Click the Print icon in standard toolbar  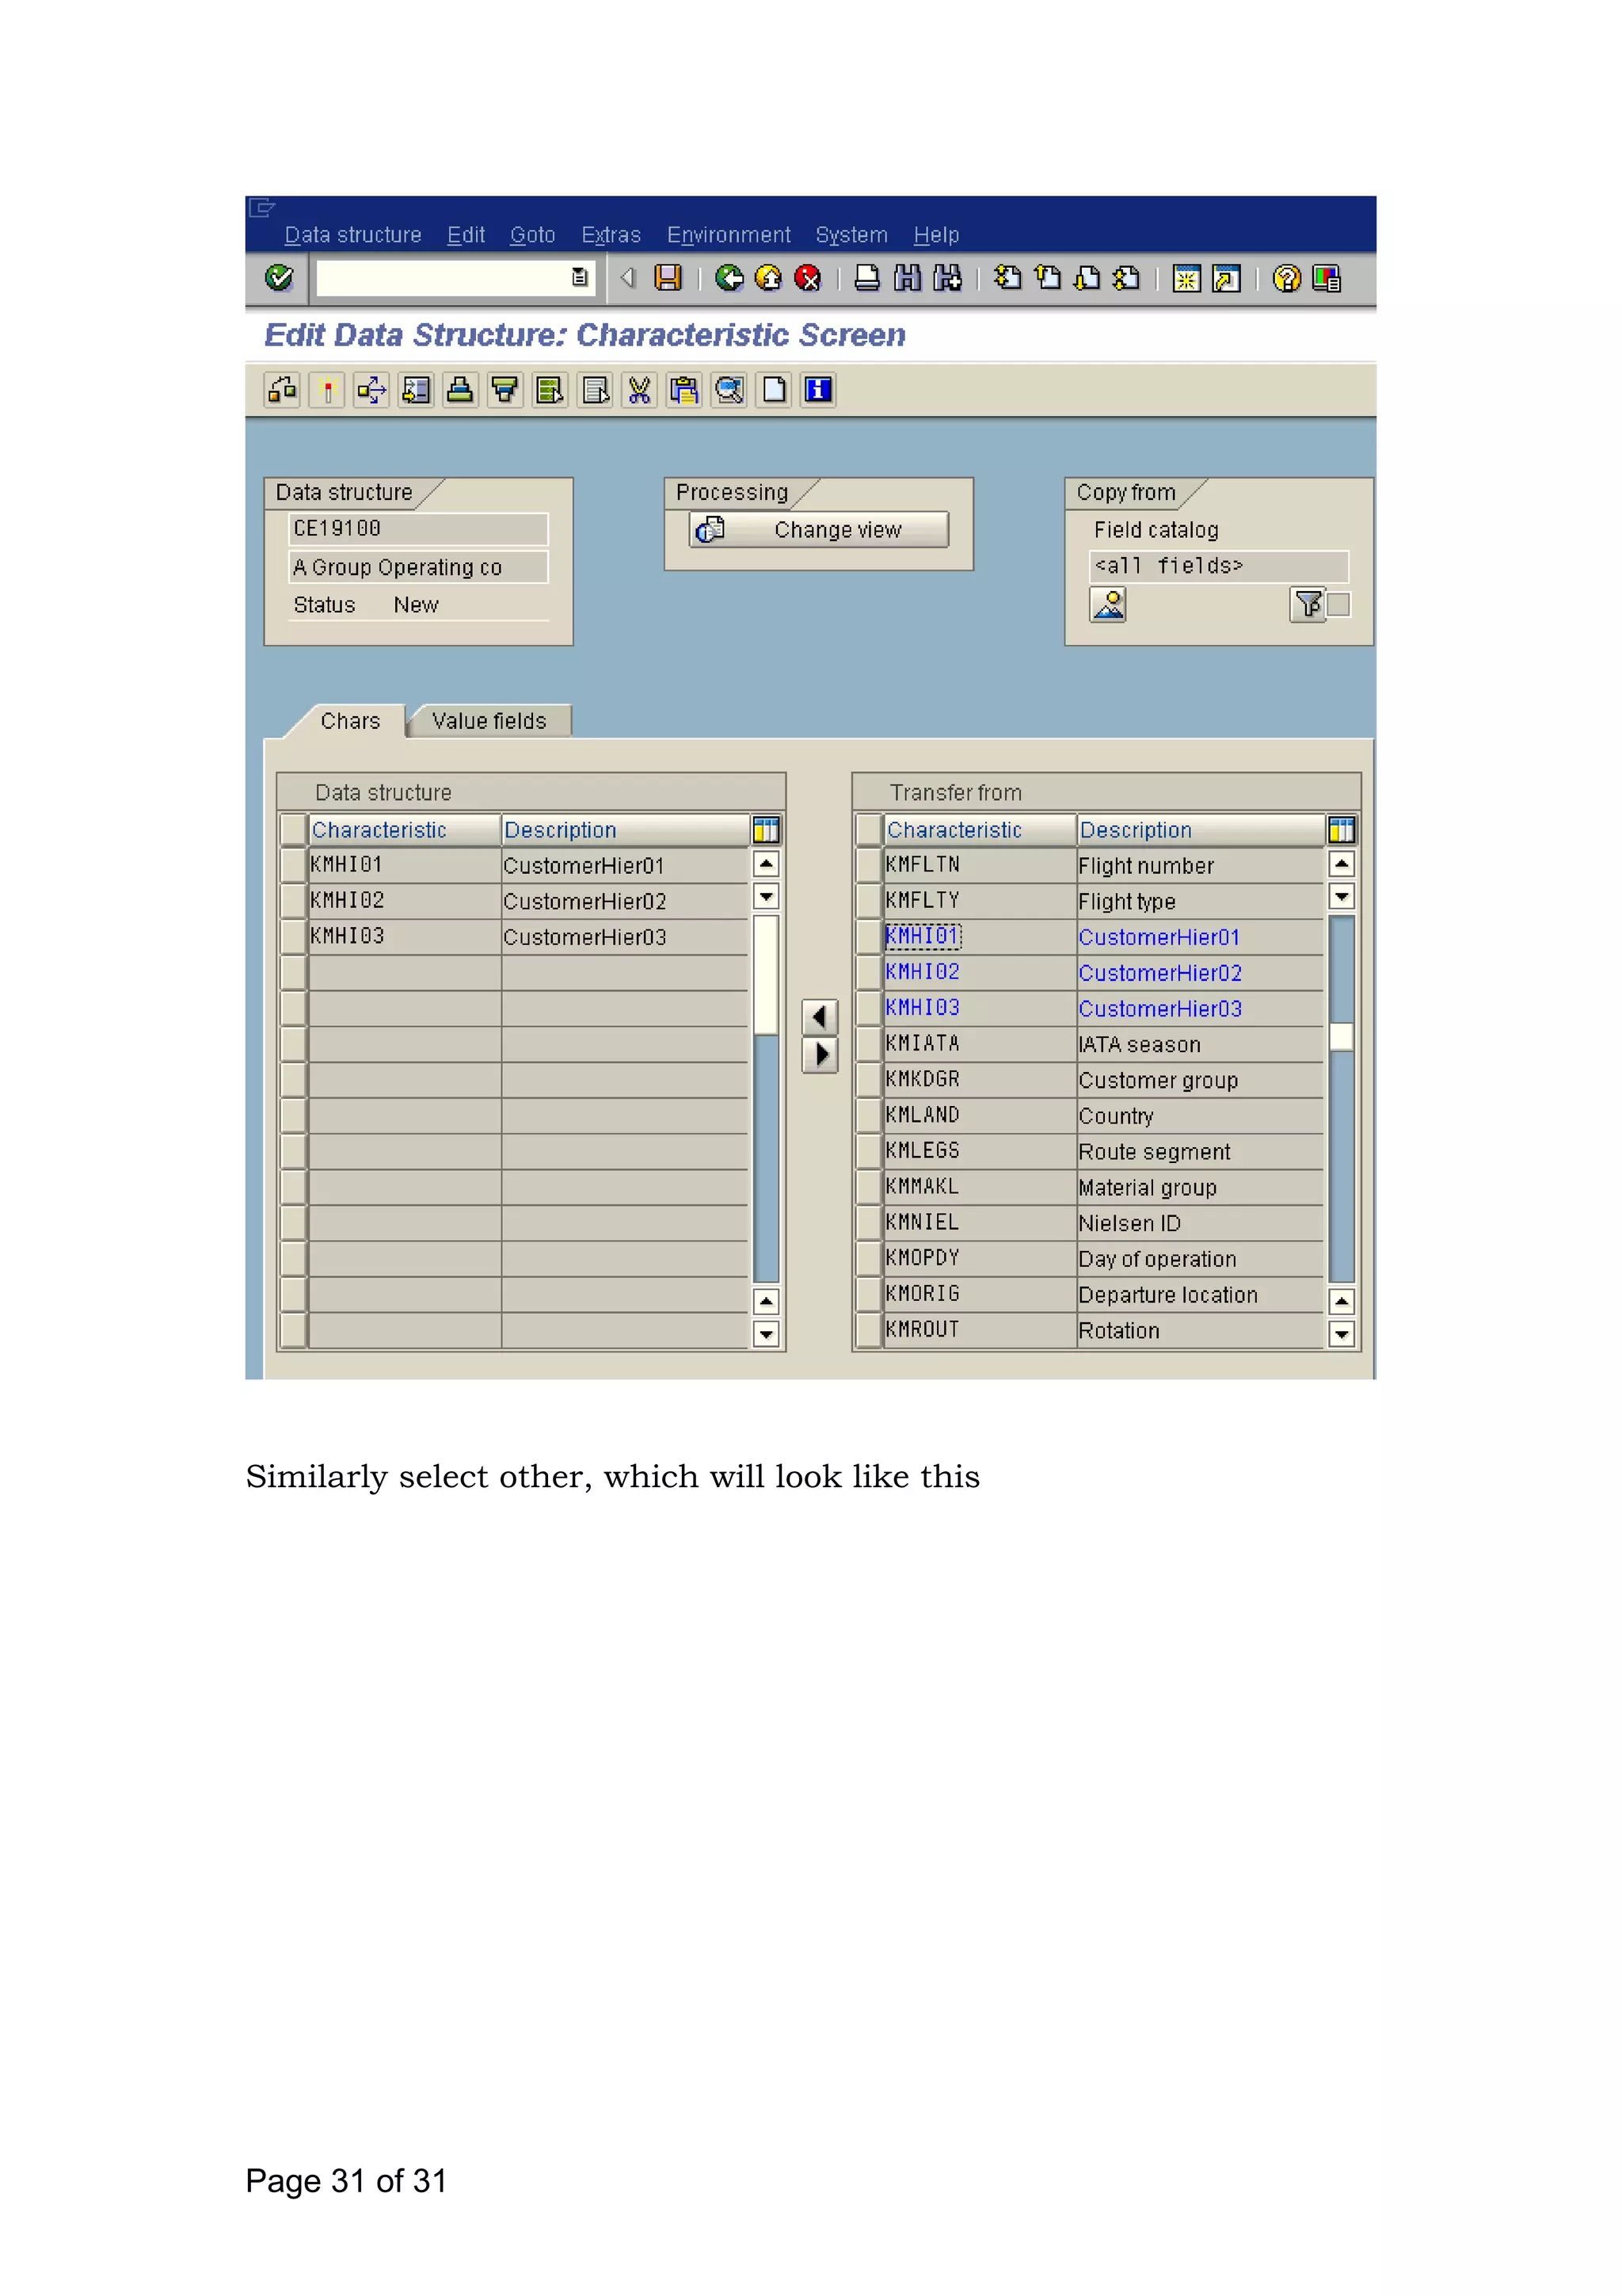[x=867, y=278]
